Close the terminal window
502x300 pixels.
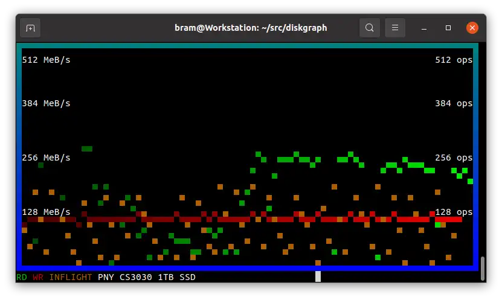pyautogui.click(x=472, y=28)
